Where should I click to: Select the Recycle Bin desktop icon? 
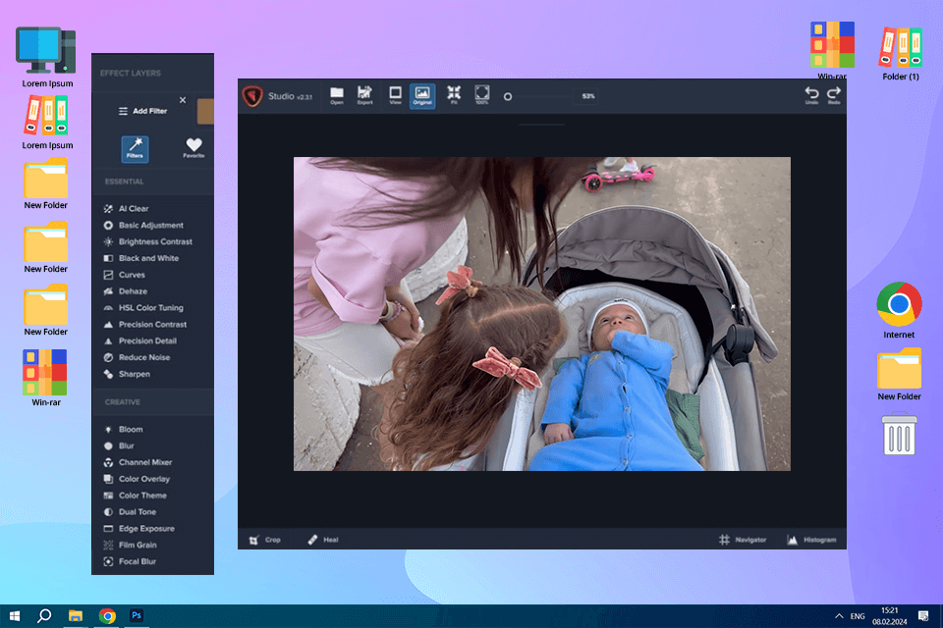[899, 433]
